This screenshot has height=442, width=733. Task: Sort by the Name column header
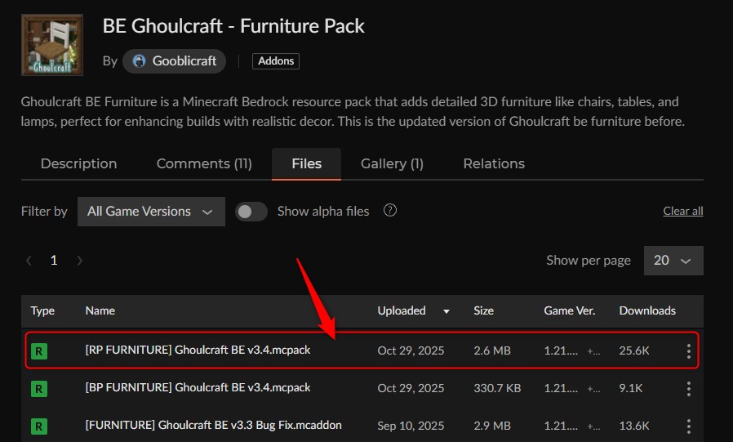[100, 310]
